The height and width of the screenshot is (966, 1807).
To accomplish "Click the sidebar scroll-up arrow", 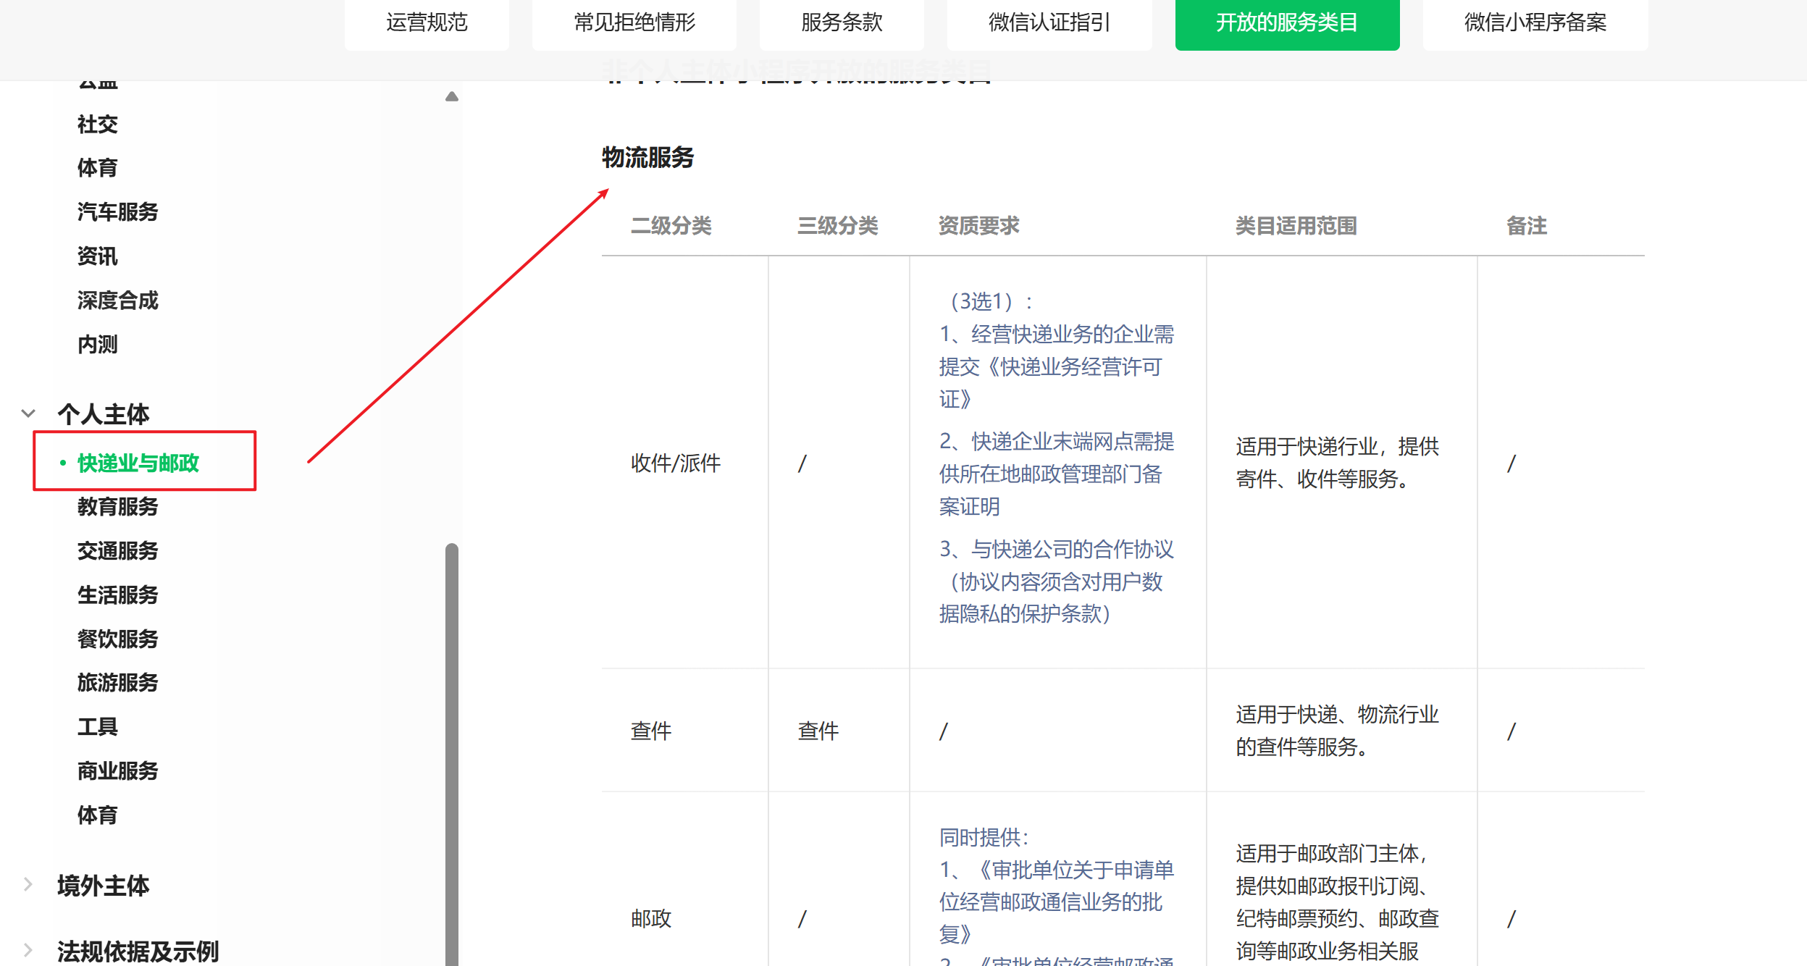I will [x=452, y=96].
